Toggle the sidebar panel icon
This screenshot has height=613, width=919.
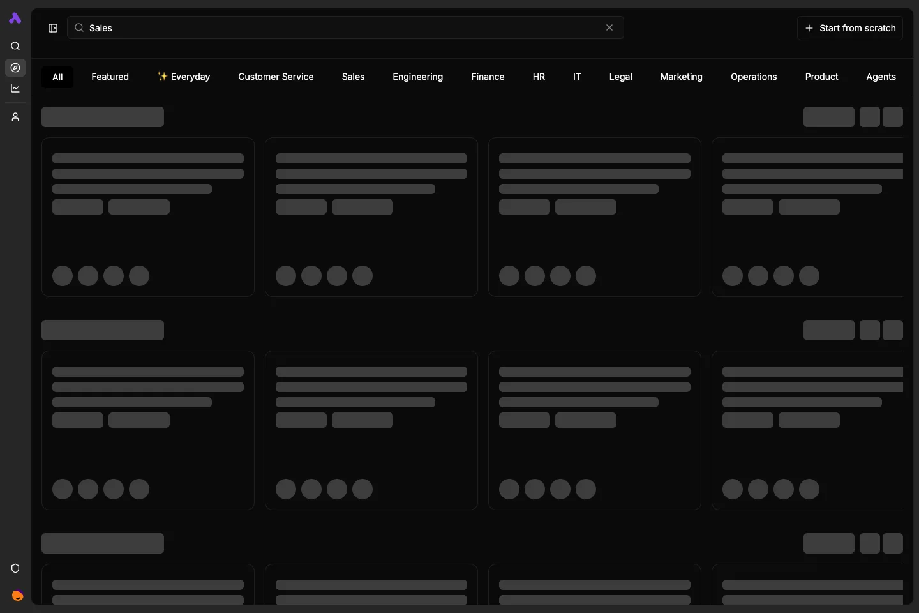(53, 28)
